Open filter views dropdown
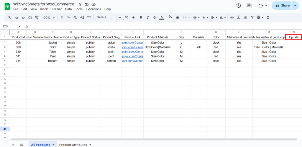The width and height of the screenshot is (302, 147). pos(260,17)
